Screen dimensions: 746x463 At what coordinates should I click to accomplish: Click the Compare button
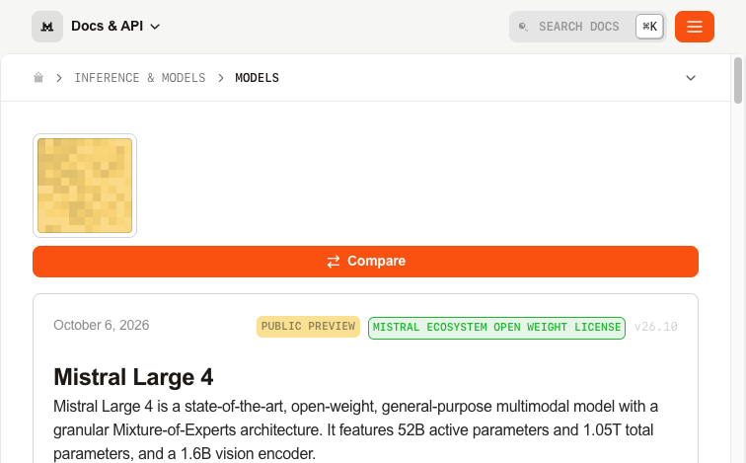tap(365, 262)
